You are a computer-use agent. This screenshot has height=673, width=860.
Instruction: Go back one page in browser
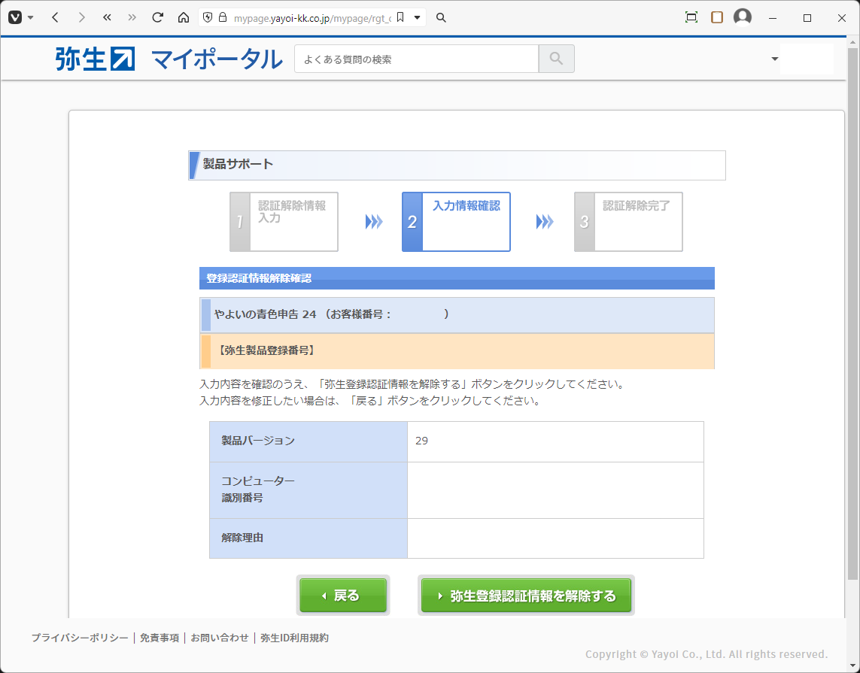click(55, 17)
